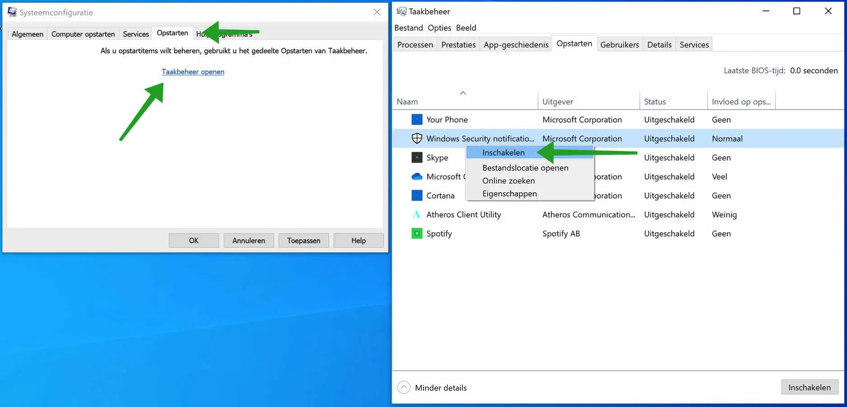Close the Systeemconfiguratie dialog

[x=377, y=12]
